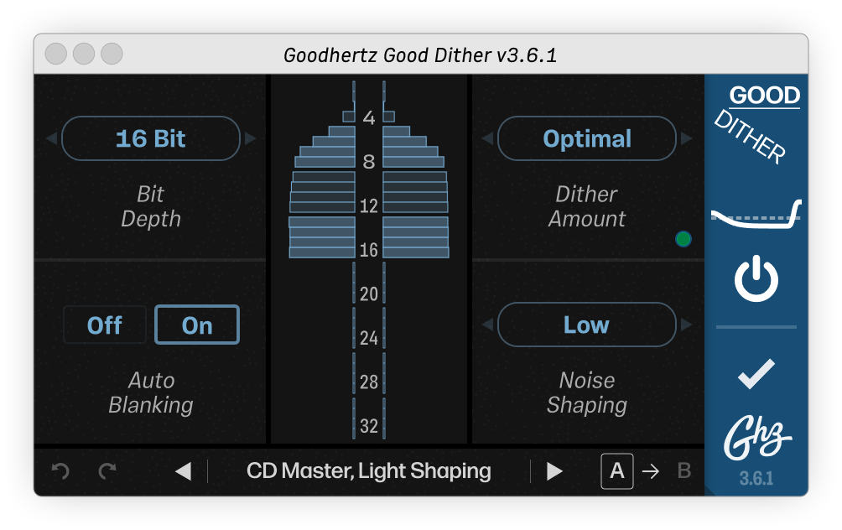Select B compare slot
Screen dimensions: 842x530
tap(684, 471)
